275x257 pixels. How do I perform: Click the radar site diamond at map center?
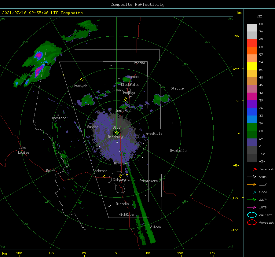point(117,133)
